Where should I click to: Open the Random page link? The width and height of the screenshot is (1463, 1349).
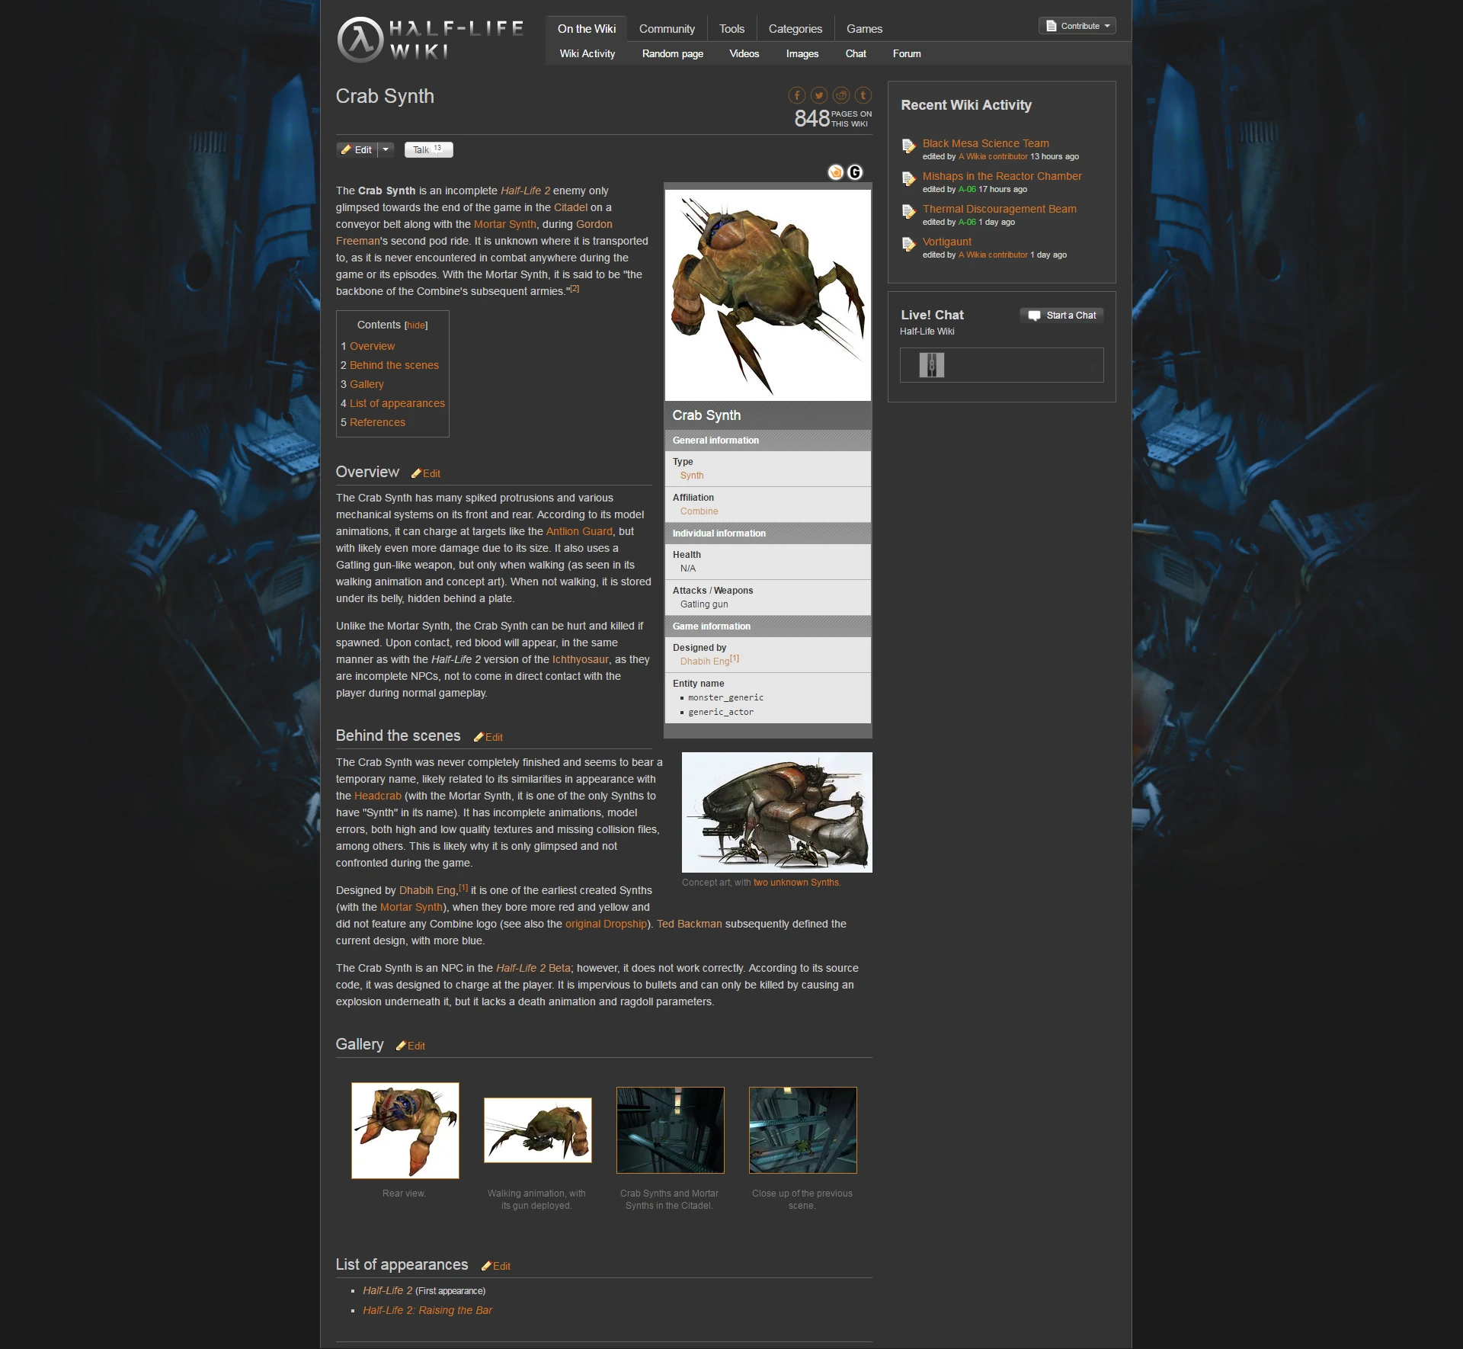(672, 53)
